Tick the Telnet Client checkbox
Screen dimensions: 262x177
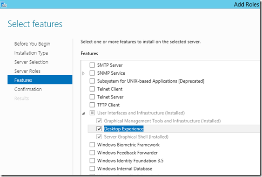coord(92,89)
